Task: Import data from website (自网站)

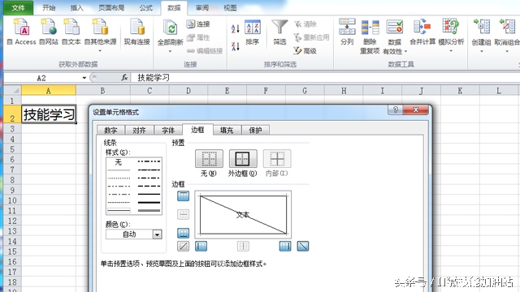Action: [x=49, y=32]
